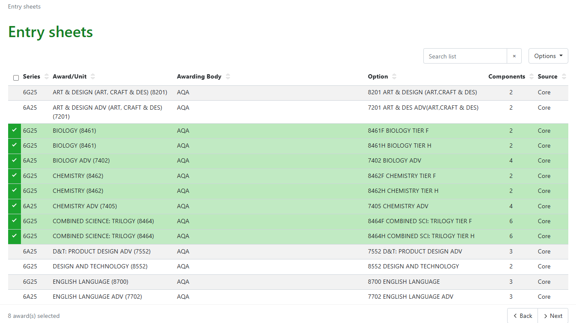
Task: Select ENGLISH LANGUAGE ADV (7702) row
Action: point(288,297)
